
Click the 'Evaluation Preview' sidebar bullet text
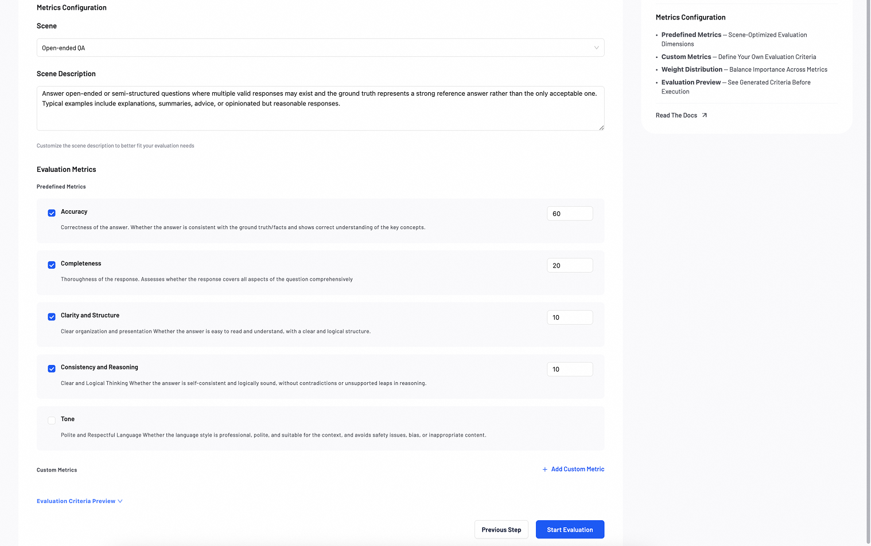pos(736,87)
